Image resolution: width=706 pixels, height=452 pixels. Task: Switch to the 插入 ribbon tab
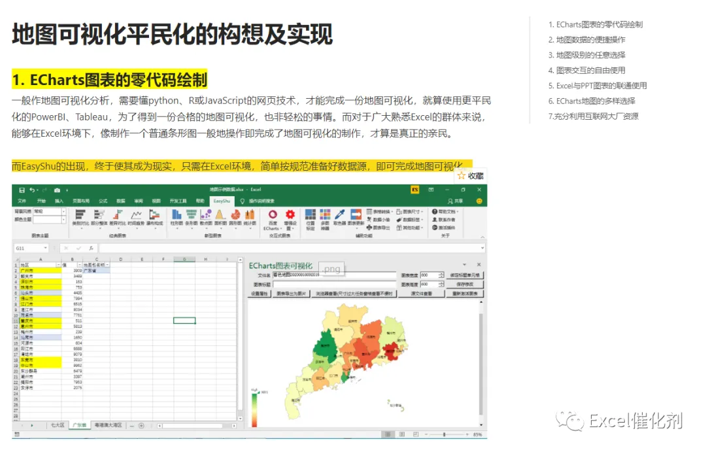coord(59,201)
